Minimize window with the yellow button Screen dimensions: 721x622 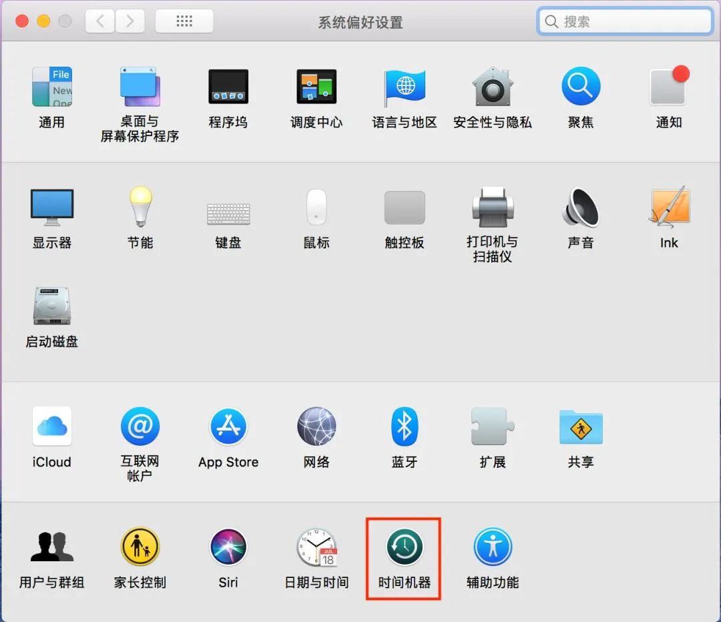click(x=43, y=21)
